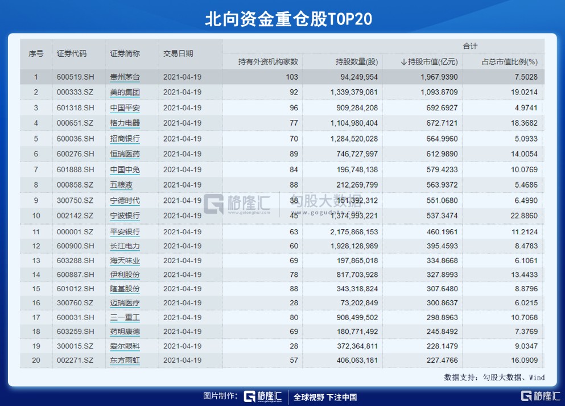The height and width of the screenshot is (406, 565).
Task: Click the 隆基股份 security name
Action: point(125,289)
